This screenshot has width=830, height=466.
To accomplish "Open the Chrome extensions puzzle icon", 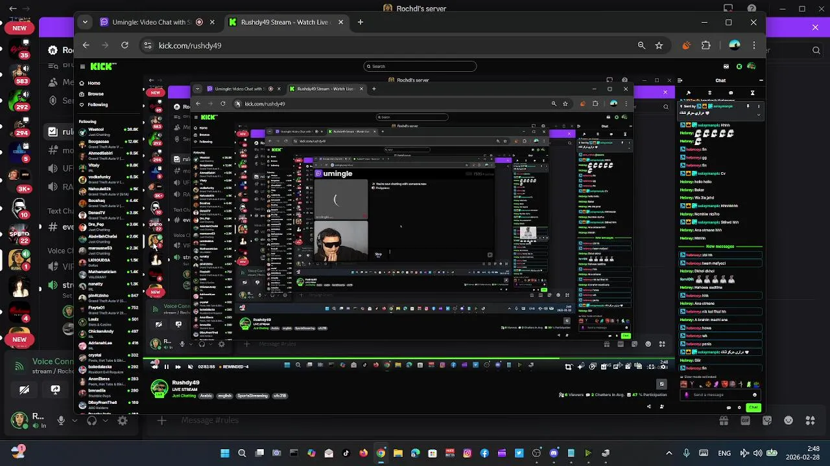I will click(x=706, y=45).
